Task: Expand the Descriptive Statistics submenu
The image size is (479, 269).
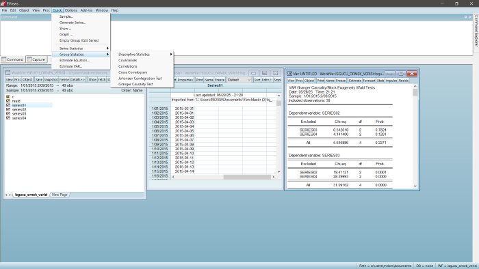Action: pos(142,54)
